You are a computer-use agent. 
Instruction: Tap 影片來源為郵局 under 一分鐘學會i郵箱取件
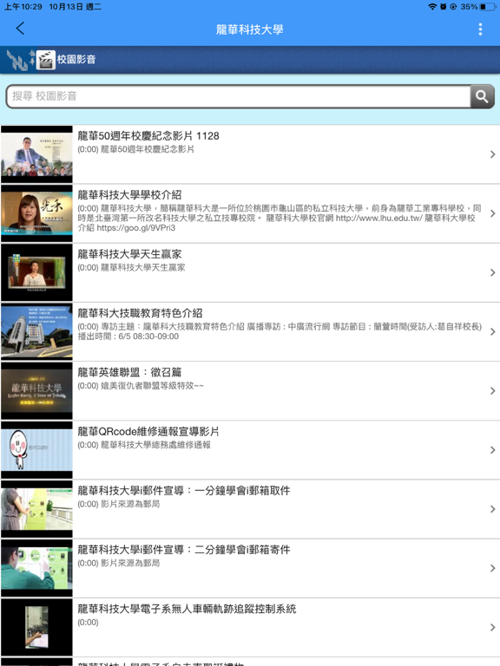pyautogui.click(x=130, y=504)
